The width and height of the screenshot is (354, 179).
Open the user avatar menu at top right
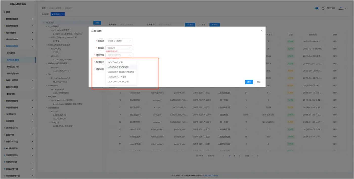coord(342,8)
